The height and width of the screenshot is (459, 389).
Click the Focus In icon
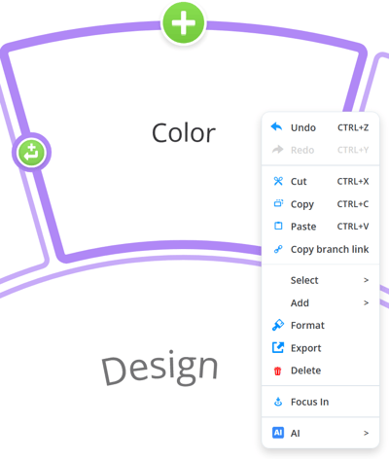(x=278, y=402)
